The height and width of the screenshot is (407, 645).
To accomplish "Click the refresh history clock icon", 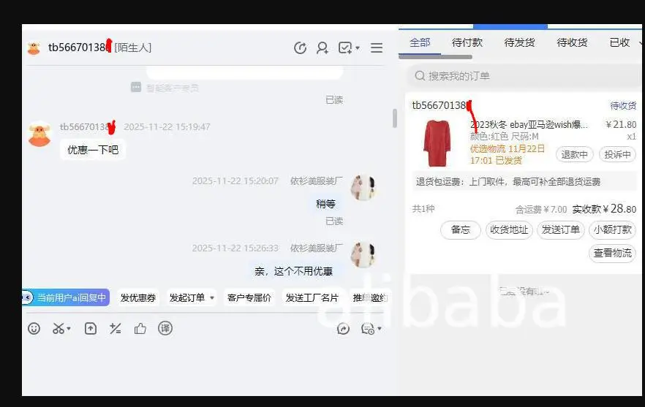I will 301,47.
